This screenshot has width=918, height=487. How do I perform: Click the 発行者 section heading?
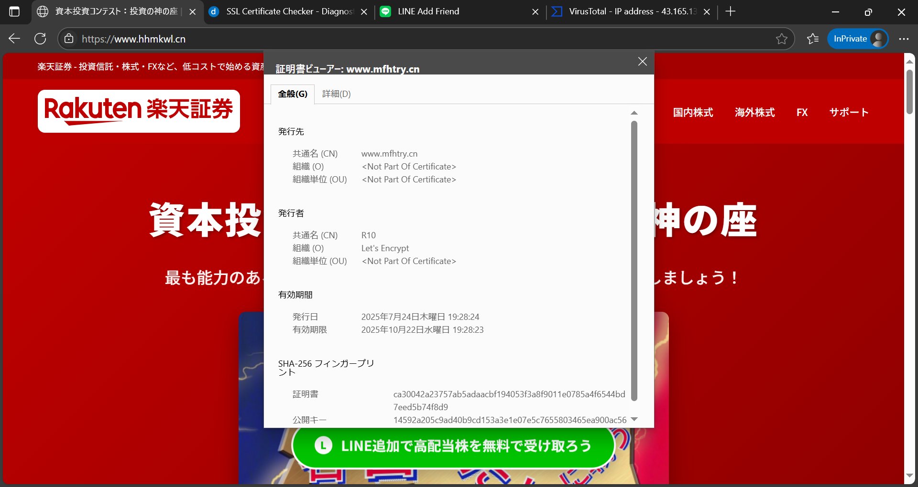[291, 213]
